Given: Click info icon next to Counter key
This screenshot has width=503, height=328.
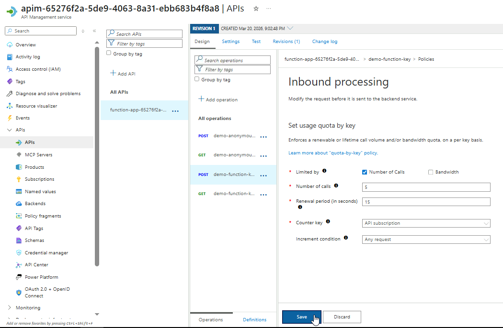Looking at the screenshot, I should point(328,222).
